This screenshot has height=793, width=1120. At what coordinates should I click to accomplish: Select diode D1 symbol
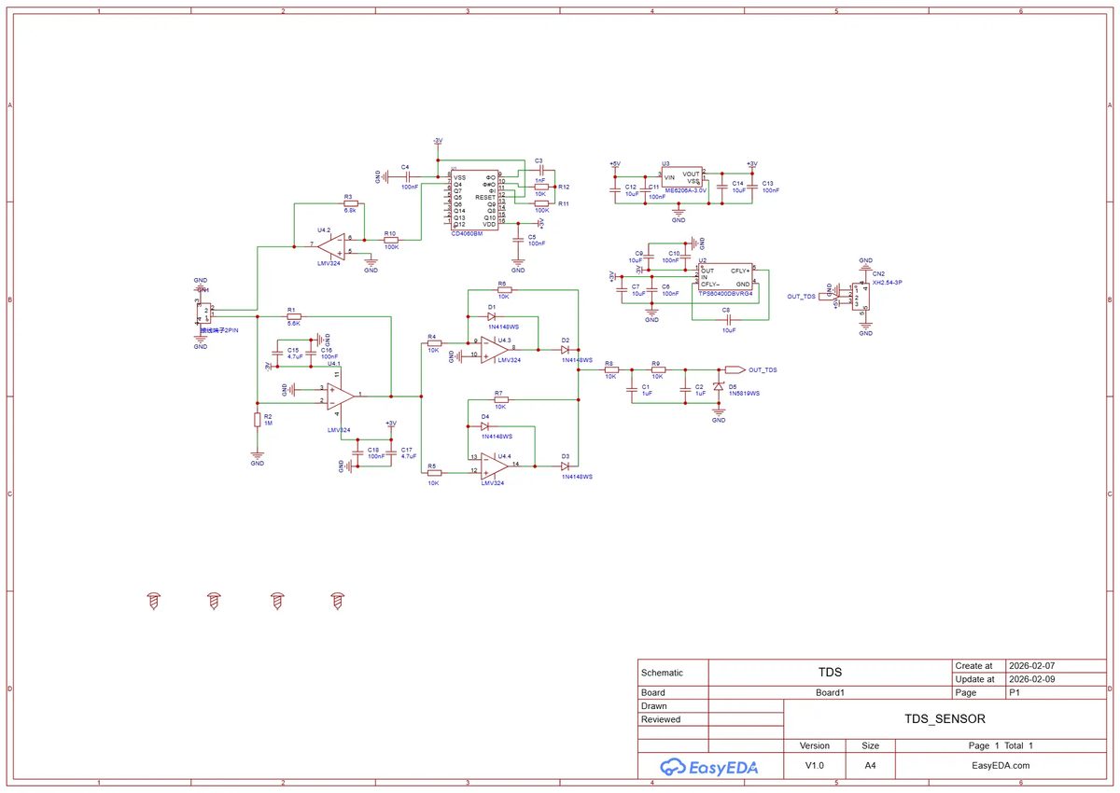pyautogui.click(x=491, y=317)
